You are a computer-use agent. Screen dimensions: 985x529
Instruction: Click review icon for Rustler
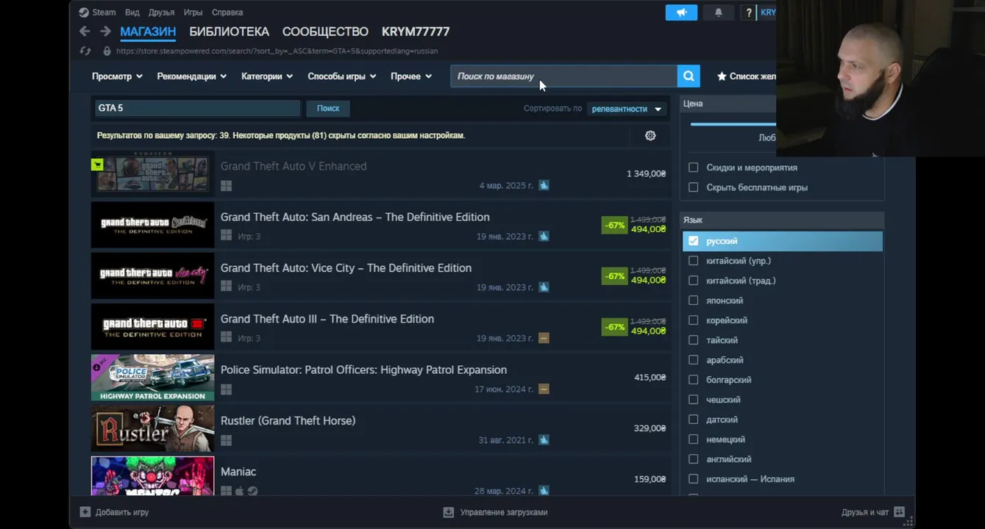coord(544,439)
